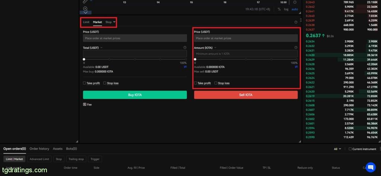Open Total (USDT) unit dropdown
The width and height of the screenshot is (381, 176).
coord(101,48)
